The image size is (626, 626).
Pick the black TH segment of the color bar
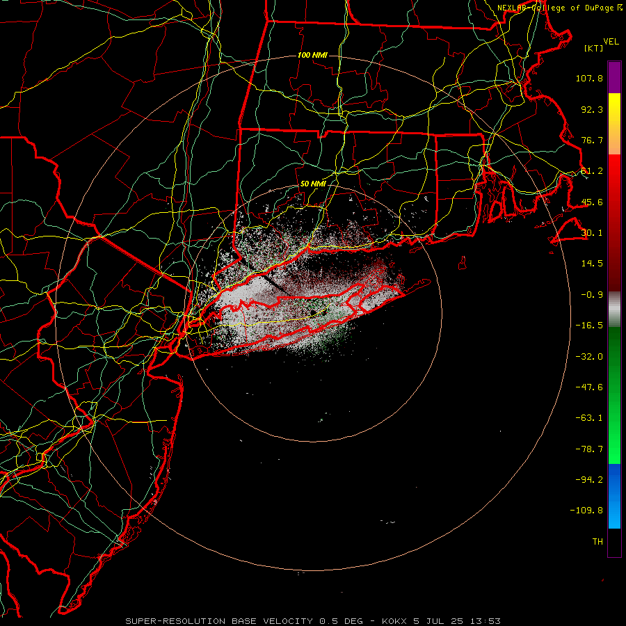tap(614, 542)
